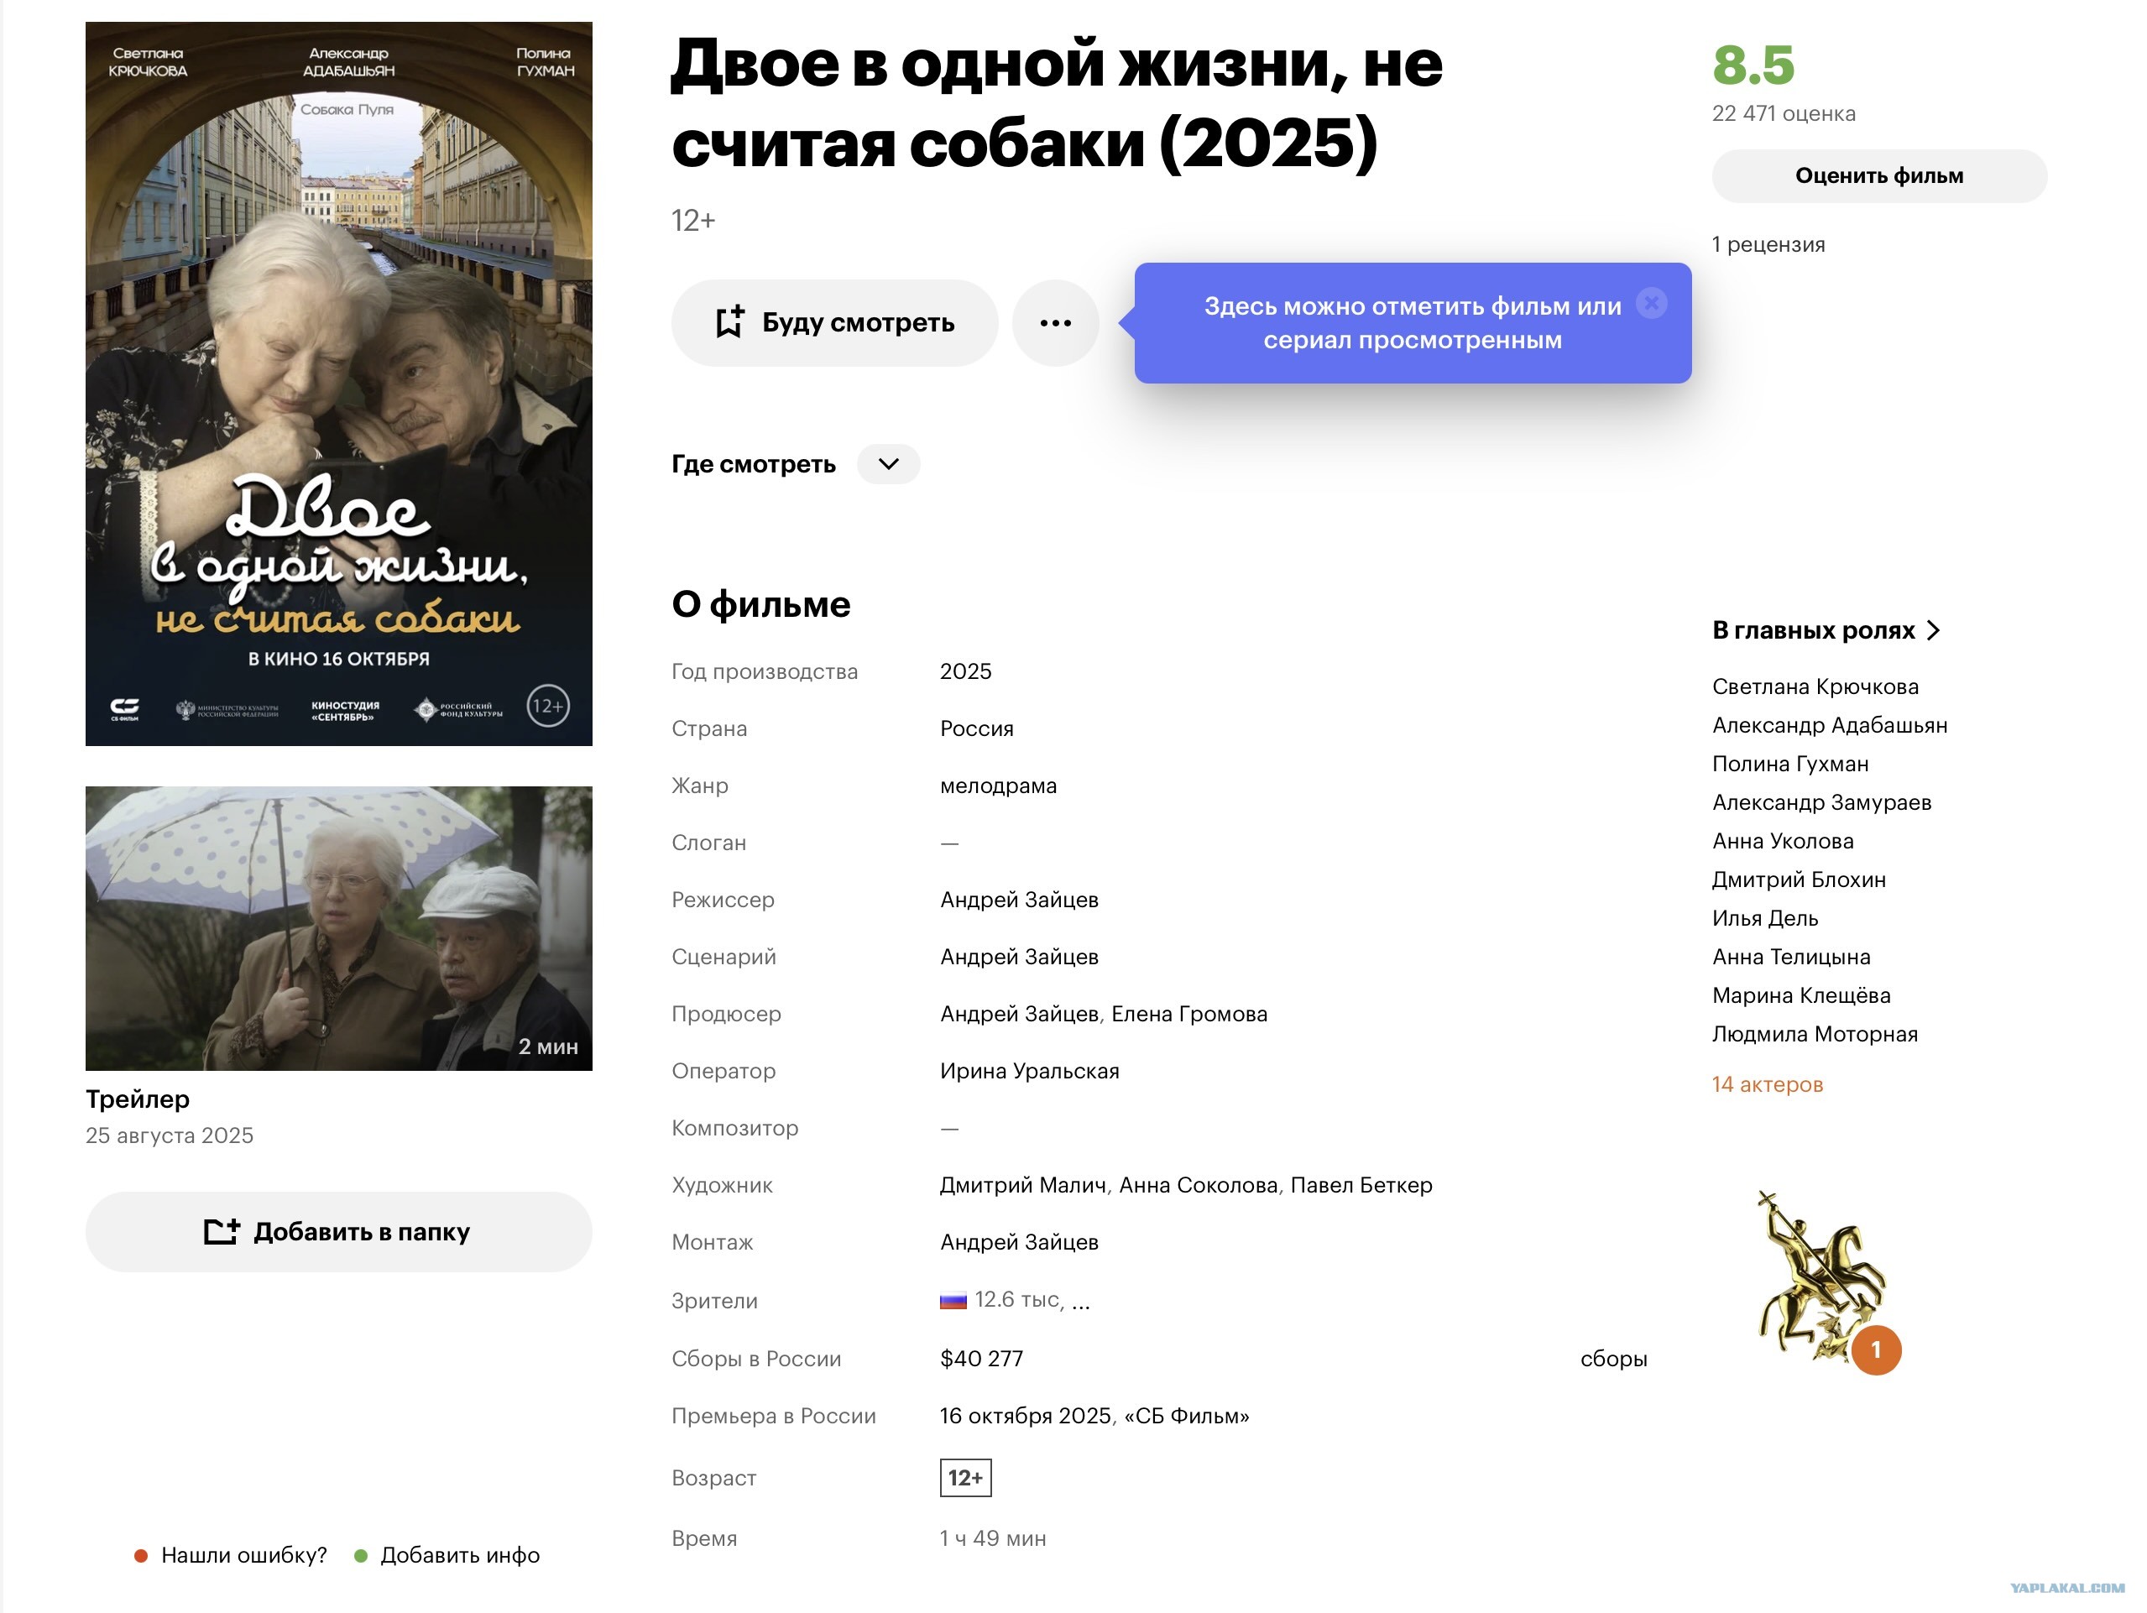
Task: Click the Добавить в папку button
Action: click(339, 1232)
